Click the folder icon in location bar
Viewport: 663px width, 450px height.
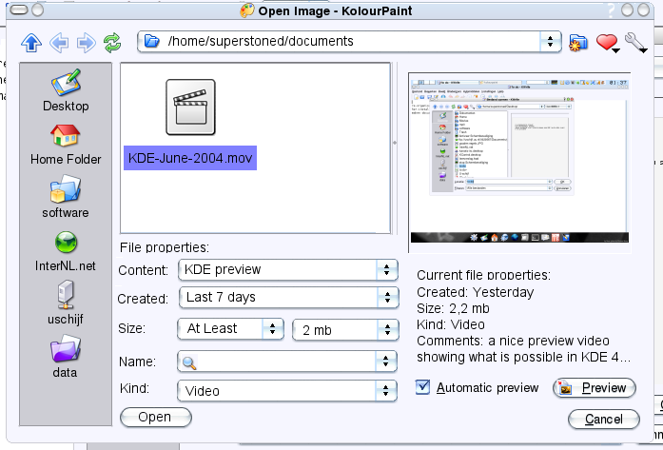click(151, 41)
